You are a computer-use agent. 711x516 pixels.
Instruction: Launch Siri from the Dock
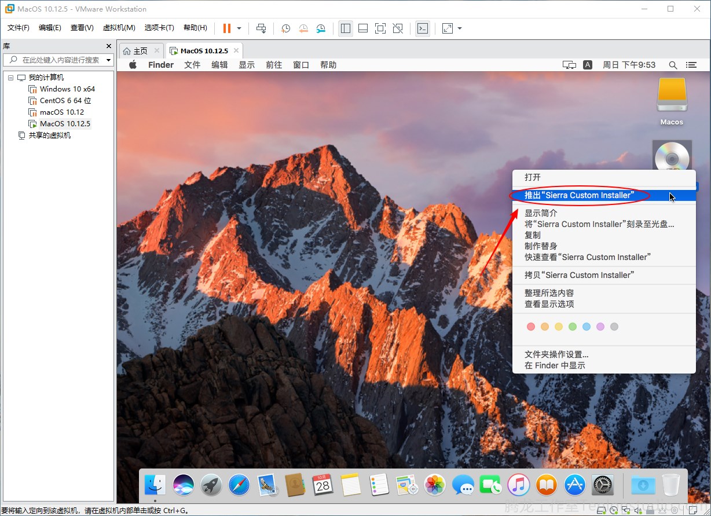click(x=184, y=485)
